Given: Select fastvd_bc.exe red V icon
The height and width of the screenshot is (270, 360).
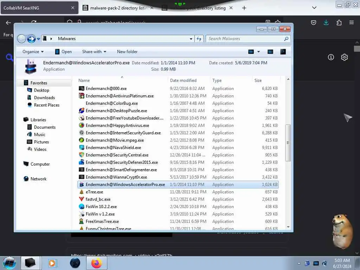Looking at the screenshot, I should coord(82,199).
